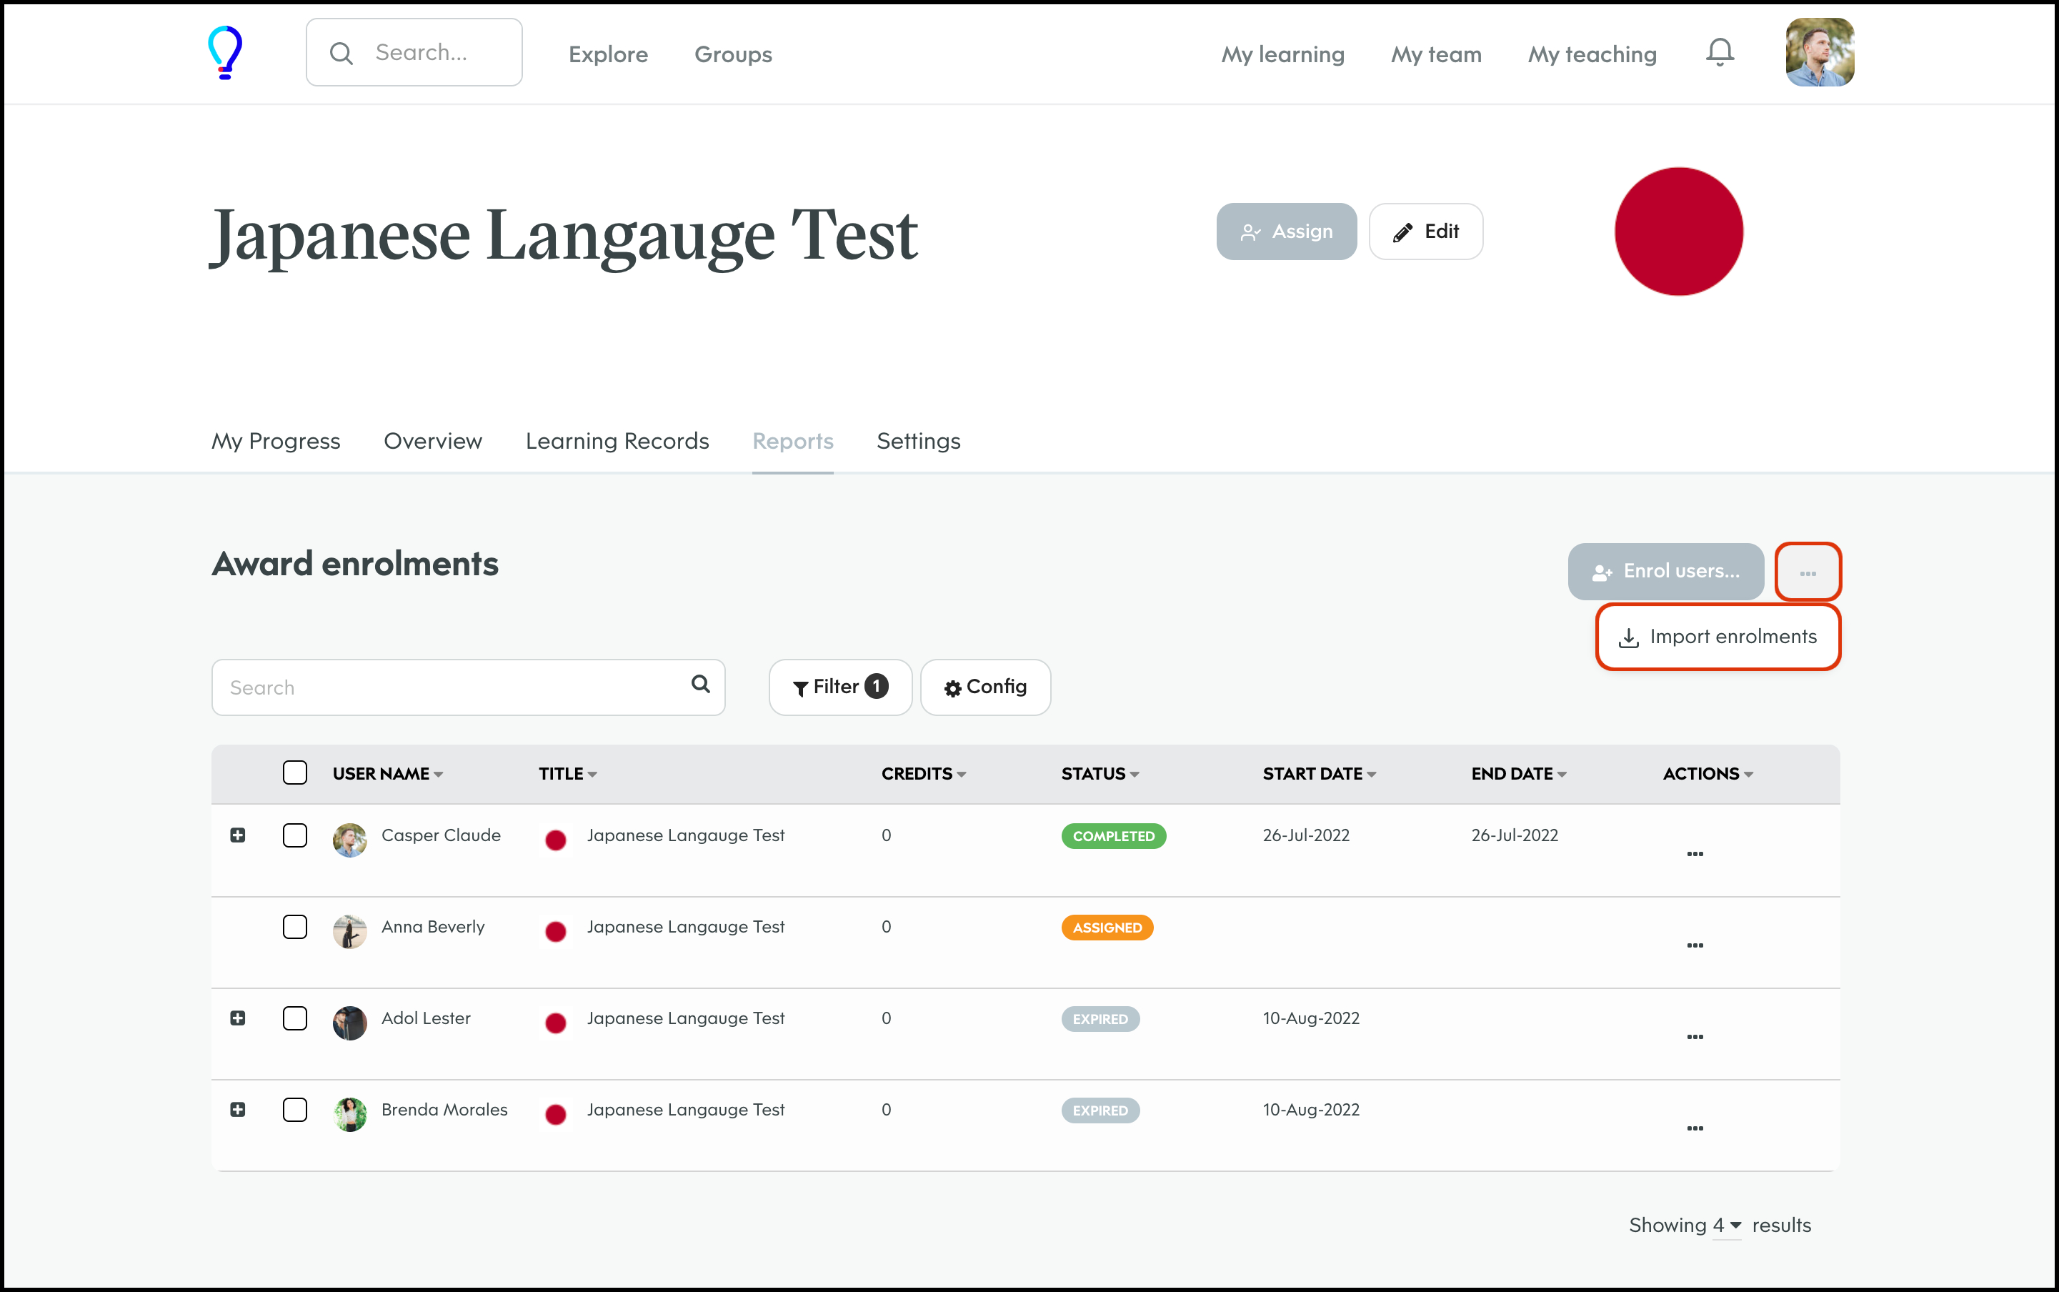This screenshot has width=2059, height=1292.
Task: Open the notifications bell
Action: click(x=1719, y=53)
